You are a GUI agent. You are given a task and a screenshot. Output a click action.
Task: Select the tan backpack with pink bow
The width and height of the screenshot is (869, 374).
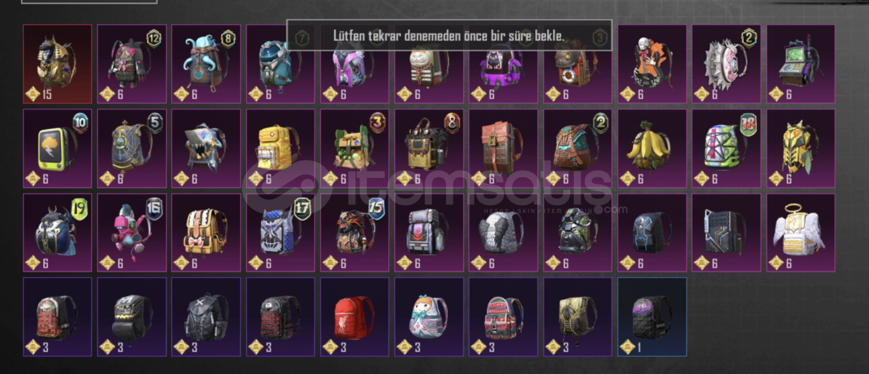[x=206, y=233]
